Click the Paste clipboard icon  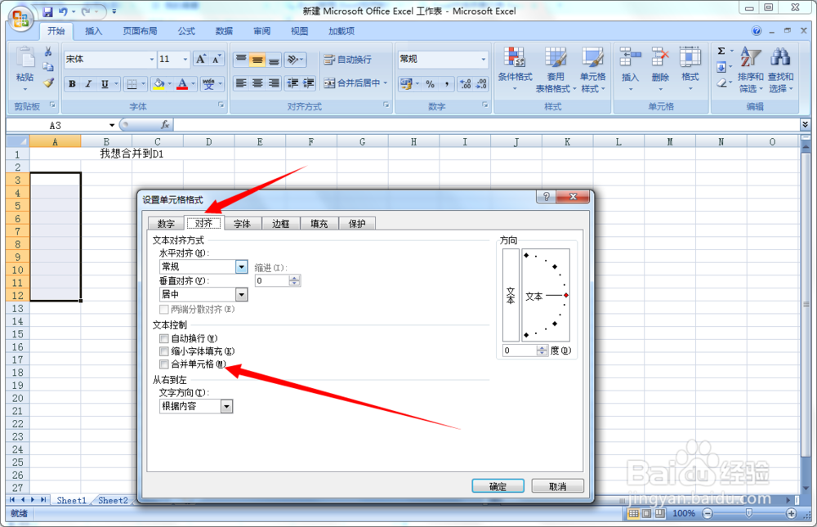pyautogui.click(x=25, y=57)
